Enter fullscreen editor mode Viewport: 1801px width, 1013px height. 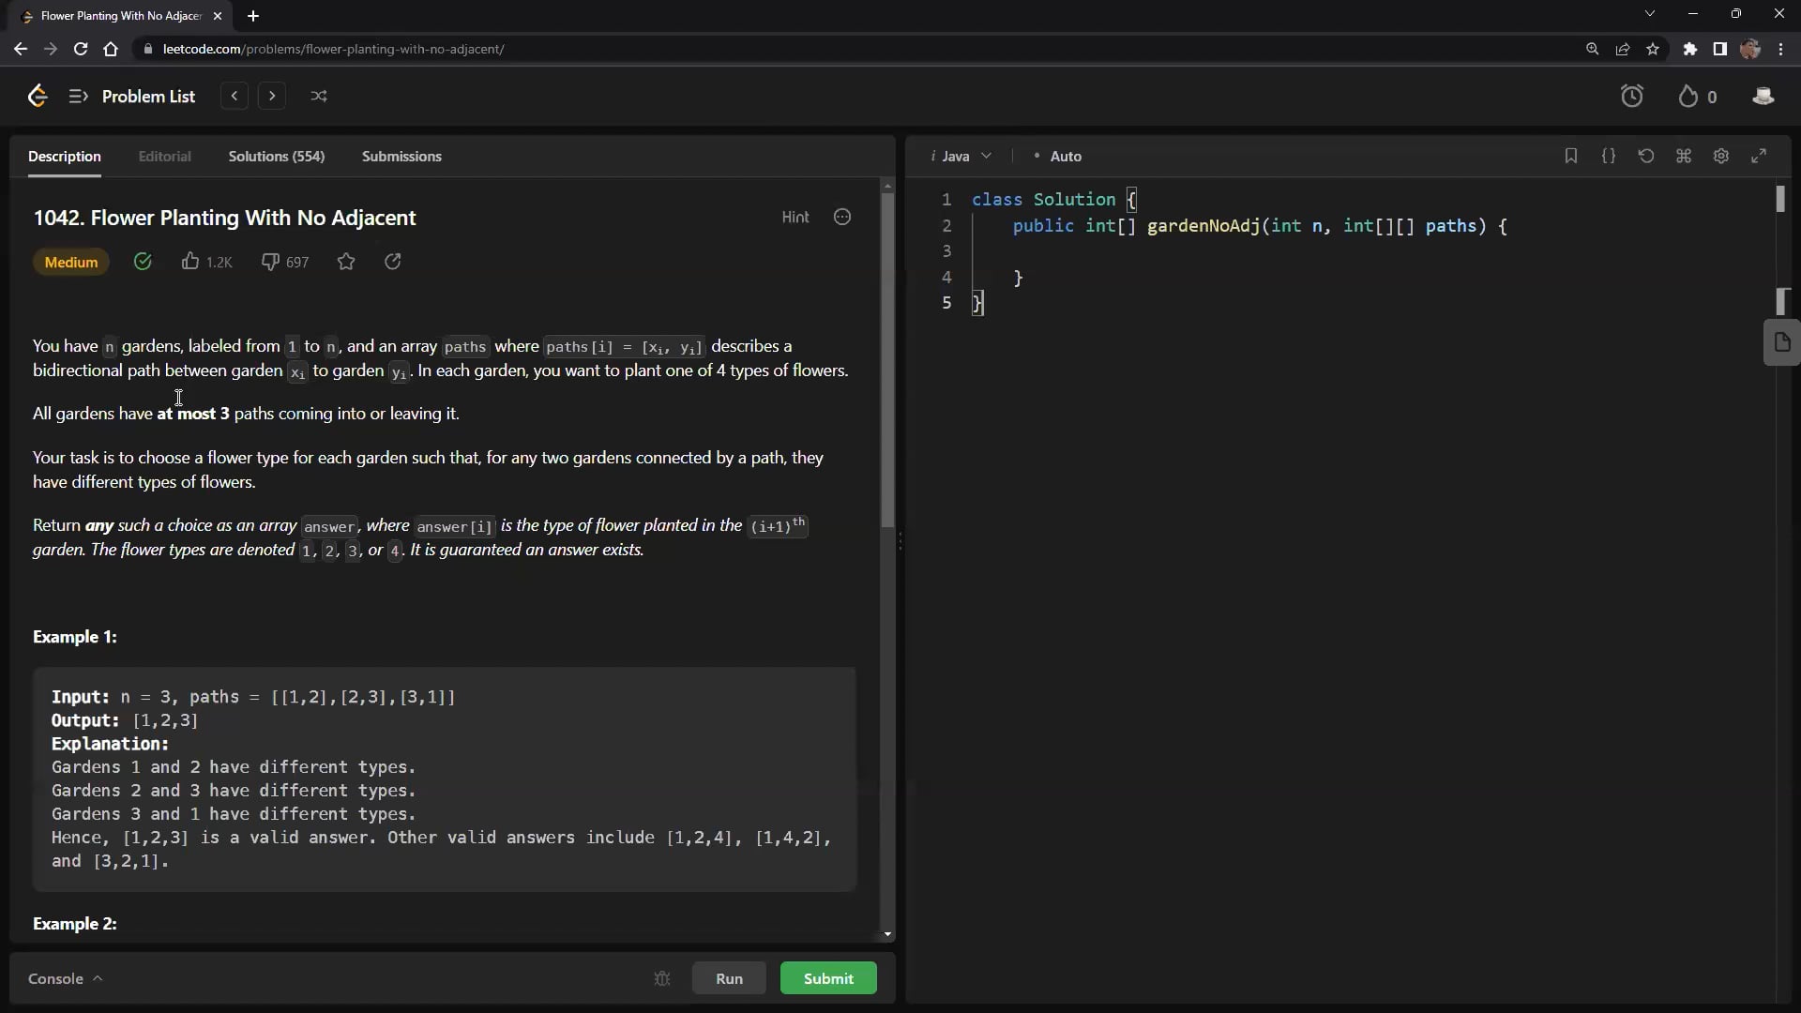[x=1759, y=157]
